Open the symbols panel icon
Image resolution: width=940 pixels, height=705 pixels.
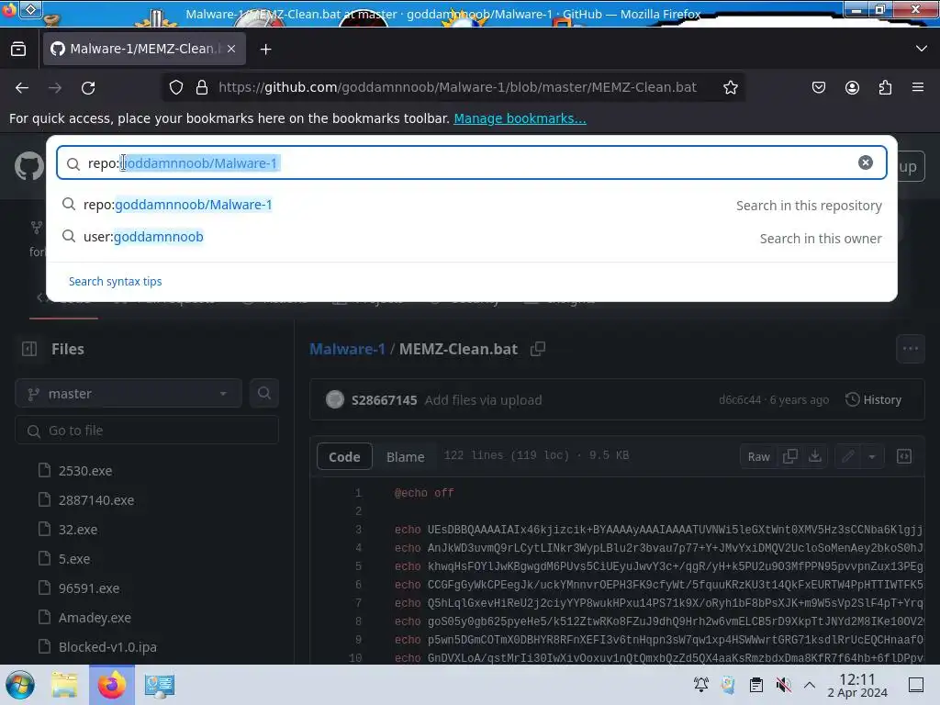point(904,457)
